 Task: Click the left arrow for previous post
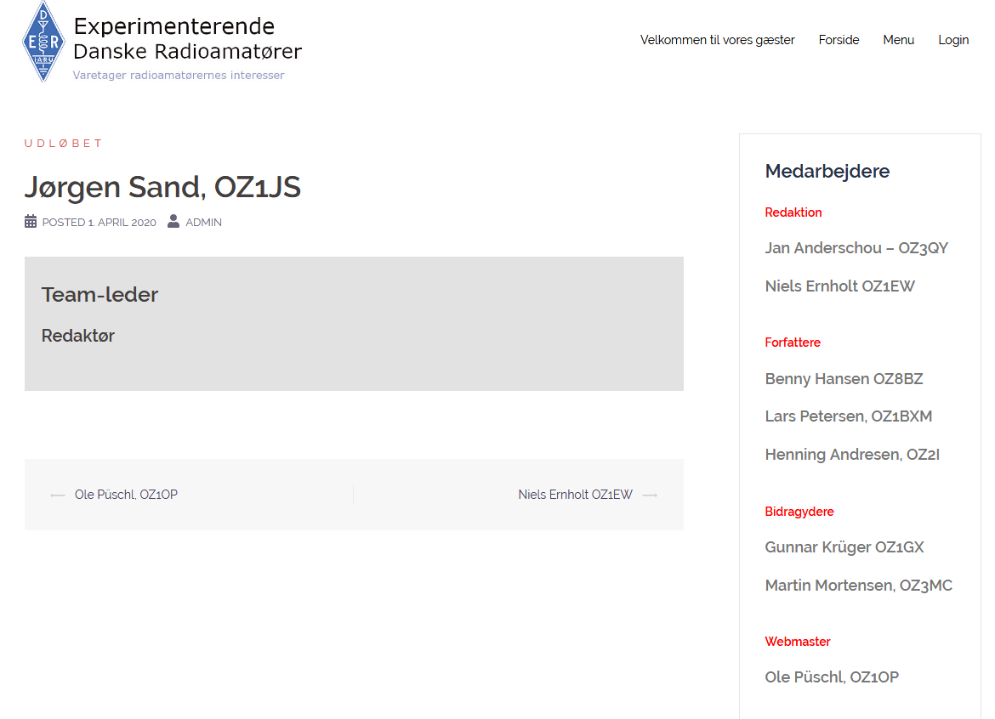(58, 495)
